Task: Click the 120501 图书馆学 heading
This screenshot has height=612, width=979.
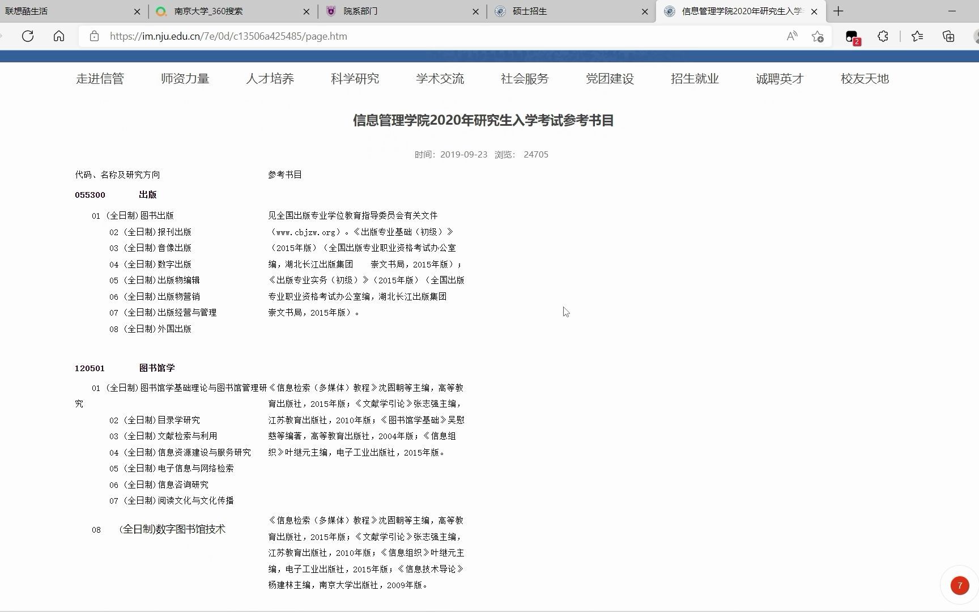Action: pyautogui.click(x=125, y=368)
